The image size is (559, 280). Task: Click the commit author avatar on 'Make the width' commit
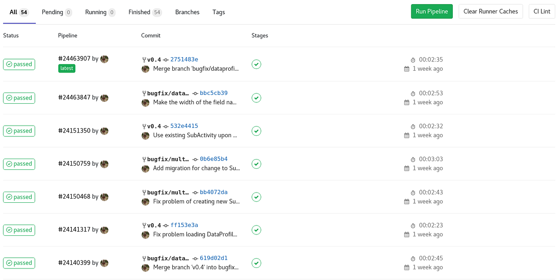pyautogui.click(x=145, y=102)
